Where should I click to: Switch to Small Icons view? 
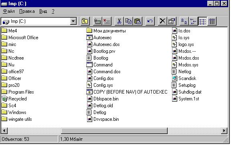coord(193,21)
